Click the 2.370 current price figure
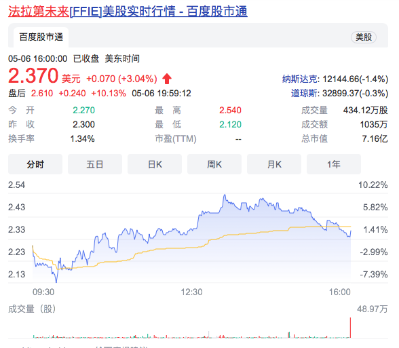 (x=33, y=75)
